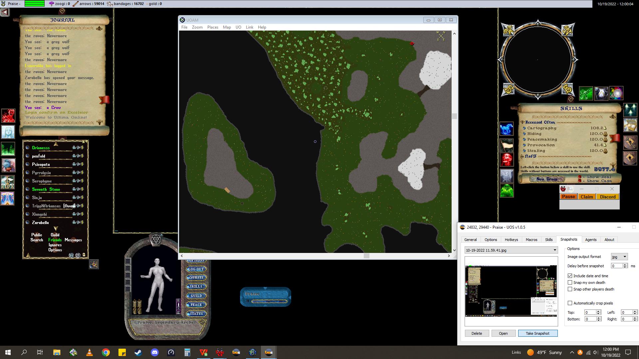Click the green bushy creature icon
Viewport: 639px width, 359px height.
(x=507, y=191)
